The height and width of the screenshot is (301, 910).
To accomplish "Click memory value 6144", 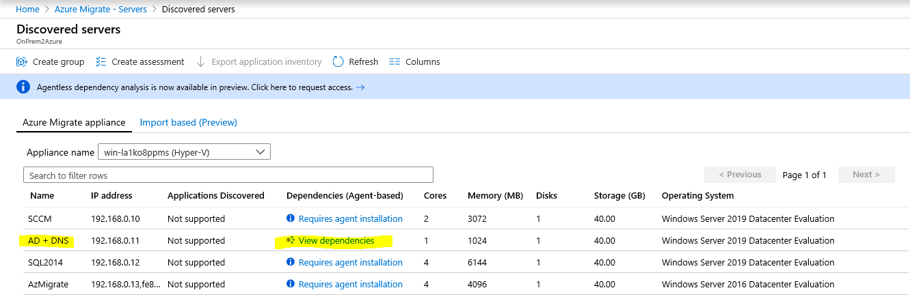I will 477,262.
